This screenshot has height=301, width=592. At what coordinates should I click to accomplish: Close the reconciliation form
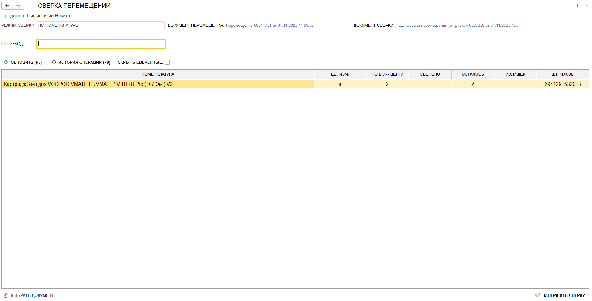(x=587, y=6)
